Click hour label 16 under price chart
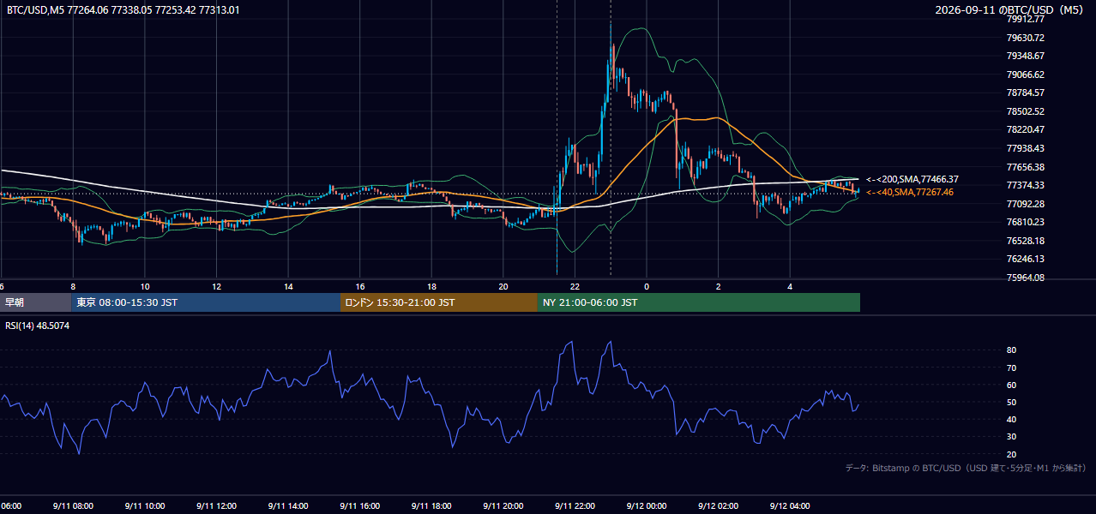 coord(360,286)
